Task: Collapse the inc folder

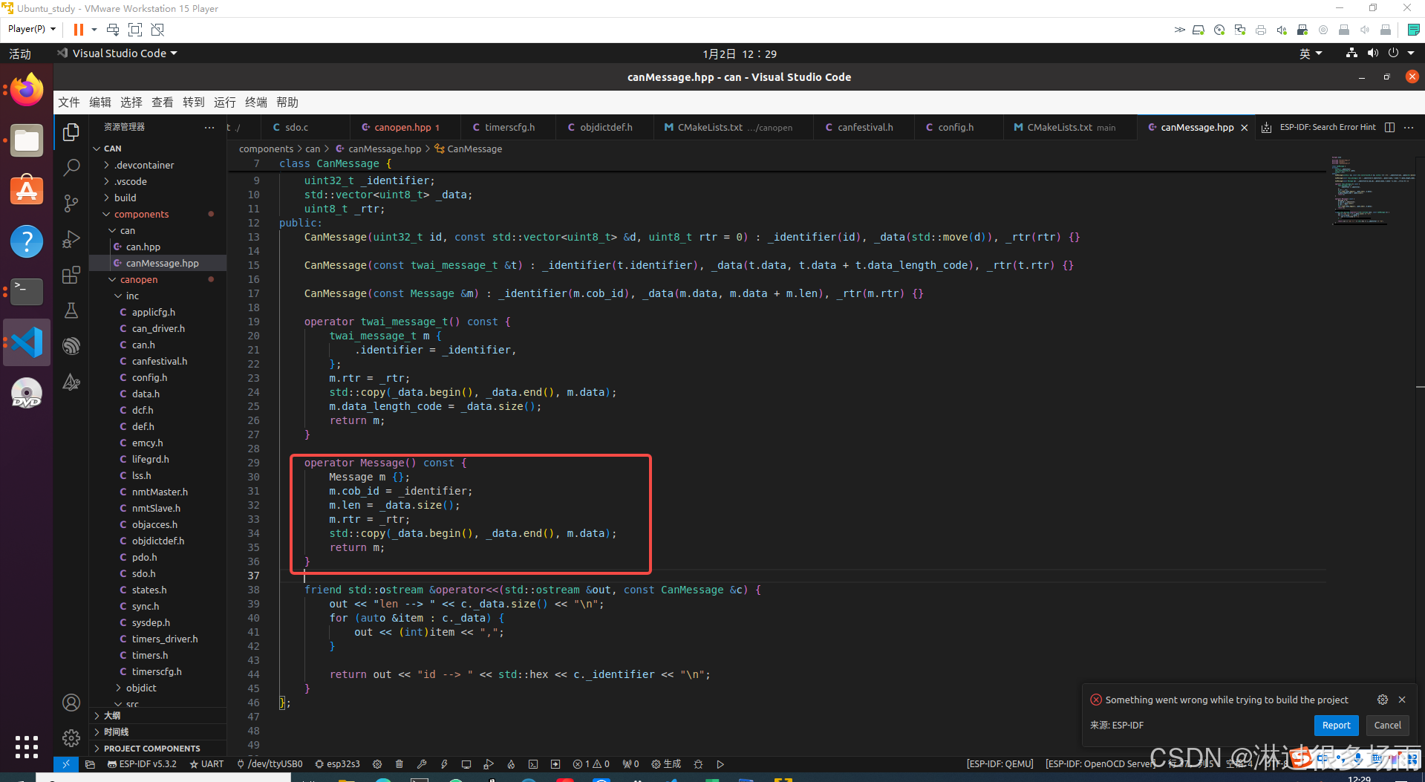Action: point(157,296)
